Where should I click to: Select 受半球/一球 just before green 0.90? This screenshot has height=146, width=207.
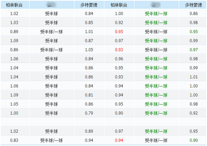[x=156, y=140]
